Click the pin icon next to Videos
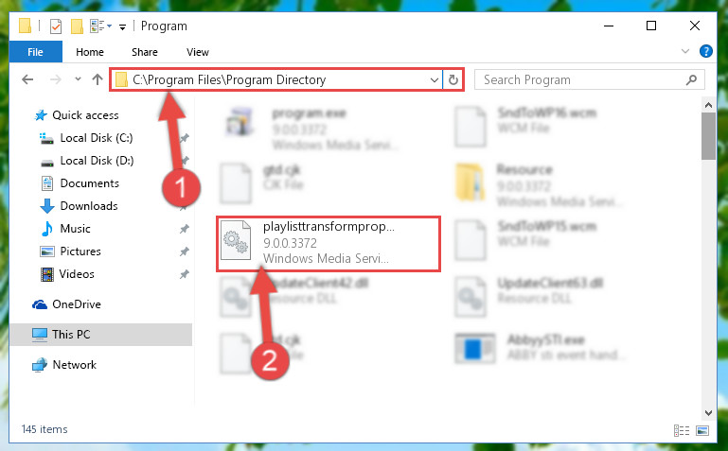Screen dimensions: 728x451 click(x=185, y=274)
